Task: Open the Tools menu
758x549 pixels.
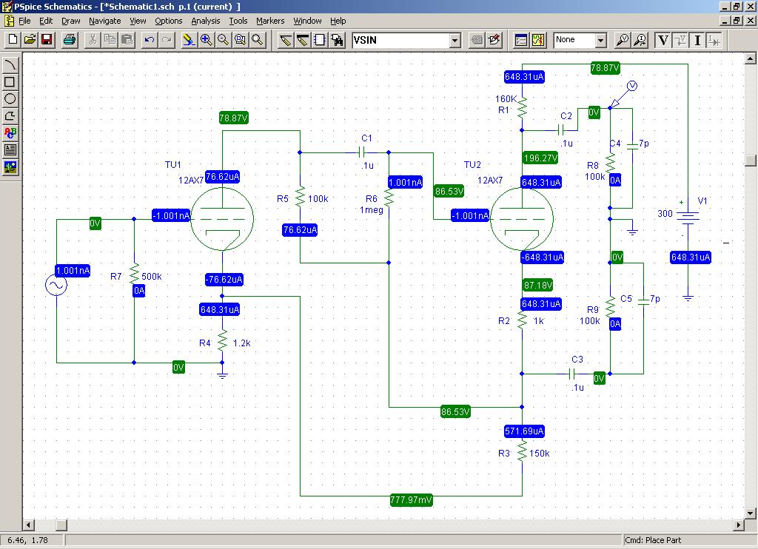Action: 238,21
